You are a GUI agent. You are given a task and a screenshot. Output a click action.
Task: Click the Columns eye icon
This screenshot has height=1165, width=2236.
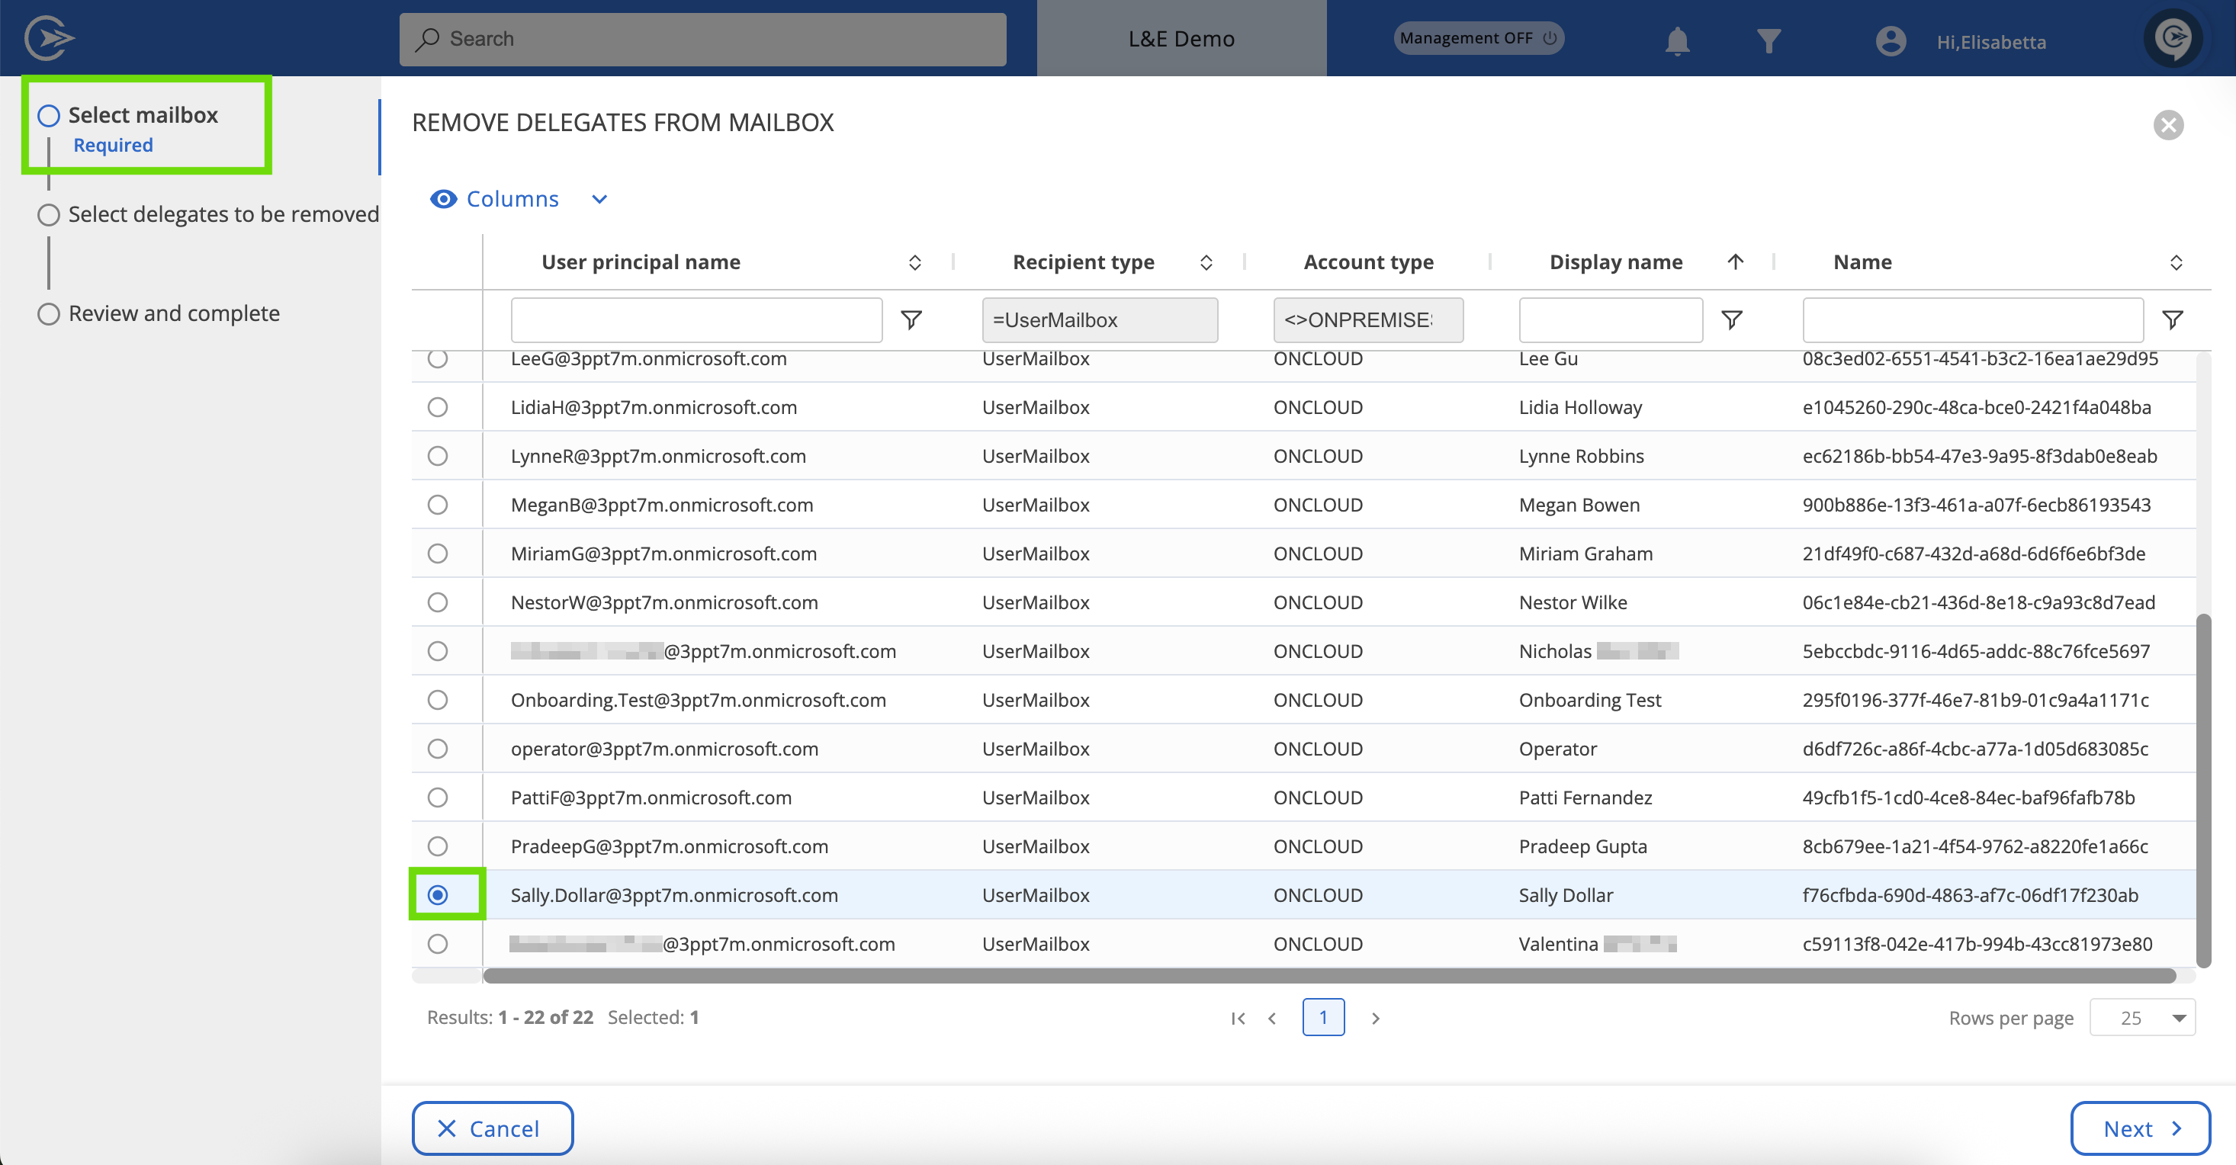444,199
